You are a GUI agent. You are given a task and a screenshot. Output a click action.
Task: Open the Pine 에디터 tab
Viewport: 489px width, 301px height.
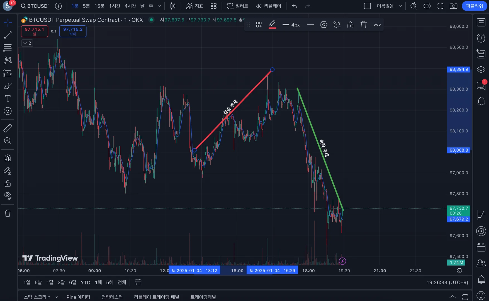pos(78,297)
